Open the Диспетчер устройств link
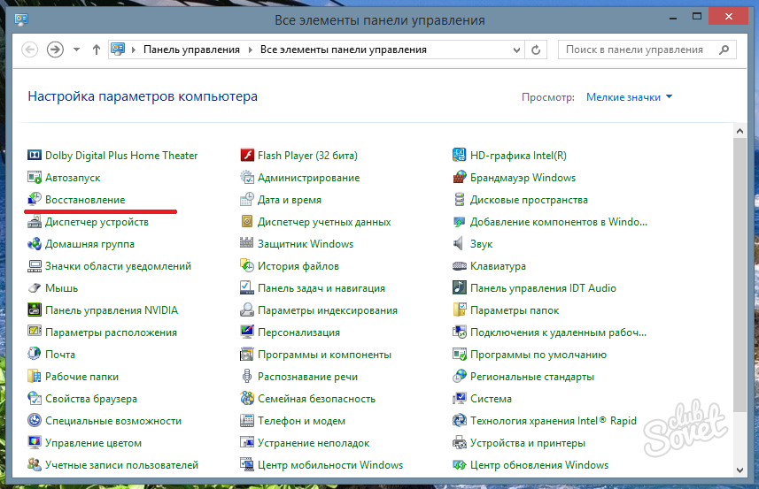 tap(97, 222)
